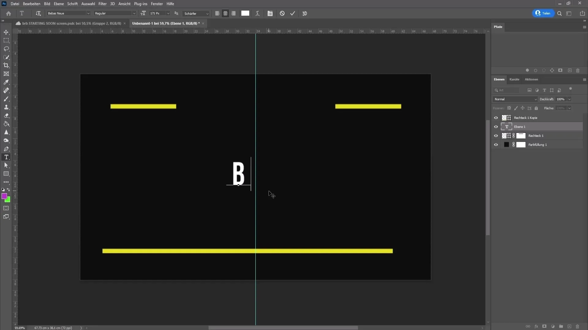
Task: Click the 3D text effect icon
Action: (305, 13)
